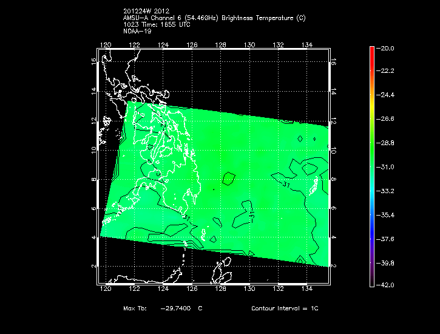Click the -31.0 color bar label

click(x=385, y=167)
